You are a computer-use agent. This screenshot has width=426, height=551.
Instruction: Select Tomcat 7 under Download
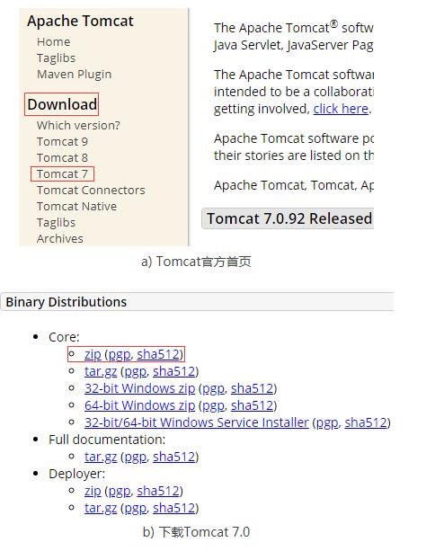tap(62, 174)
